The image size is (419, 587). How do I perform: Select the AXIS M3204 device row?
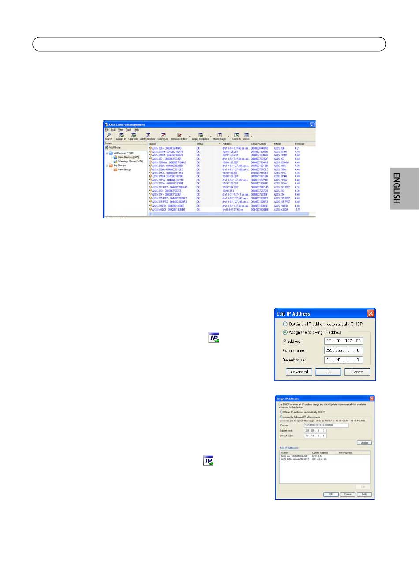coord(232,209)
